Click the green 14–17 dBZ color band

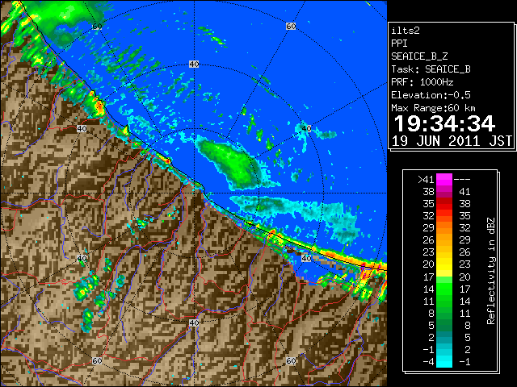point(444,289)
